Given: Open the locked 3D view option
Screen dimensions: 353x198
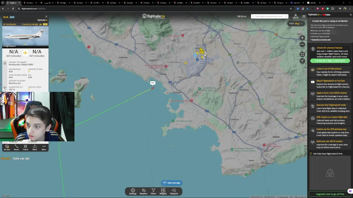Looking at the screenshot, I should click(7, 148).
